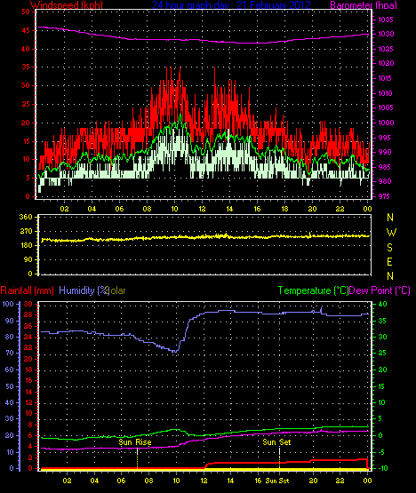416x493 pixels.
Task: Click the Humidity (%) legend label
Action: pos(84,290)
